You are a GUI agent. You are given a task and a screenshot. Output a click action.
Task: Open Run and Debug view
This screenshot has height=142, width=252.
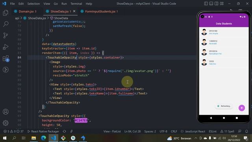(6, 47)
